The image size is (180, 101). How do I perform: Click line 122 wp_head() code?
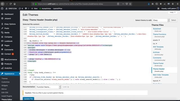click(36, 41)
